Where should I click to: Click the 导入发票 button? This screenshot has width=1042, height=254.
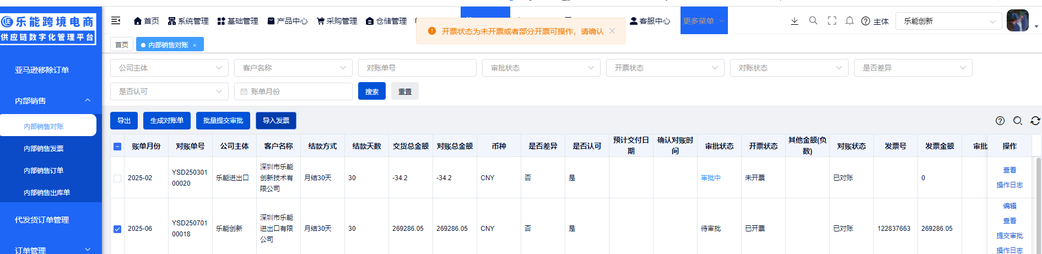point(276,121)
